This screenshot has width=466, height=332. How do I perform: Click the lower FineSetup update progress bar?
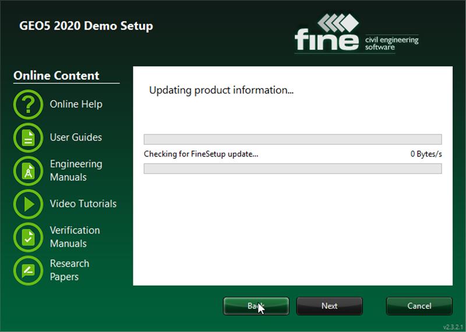click(x=293, y=169)
